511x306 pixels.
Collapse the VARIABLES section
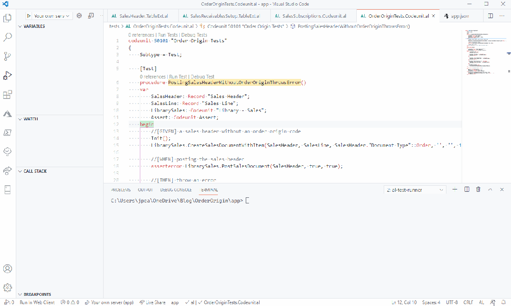coord(34,26)
